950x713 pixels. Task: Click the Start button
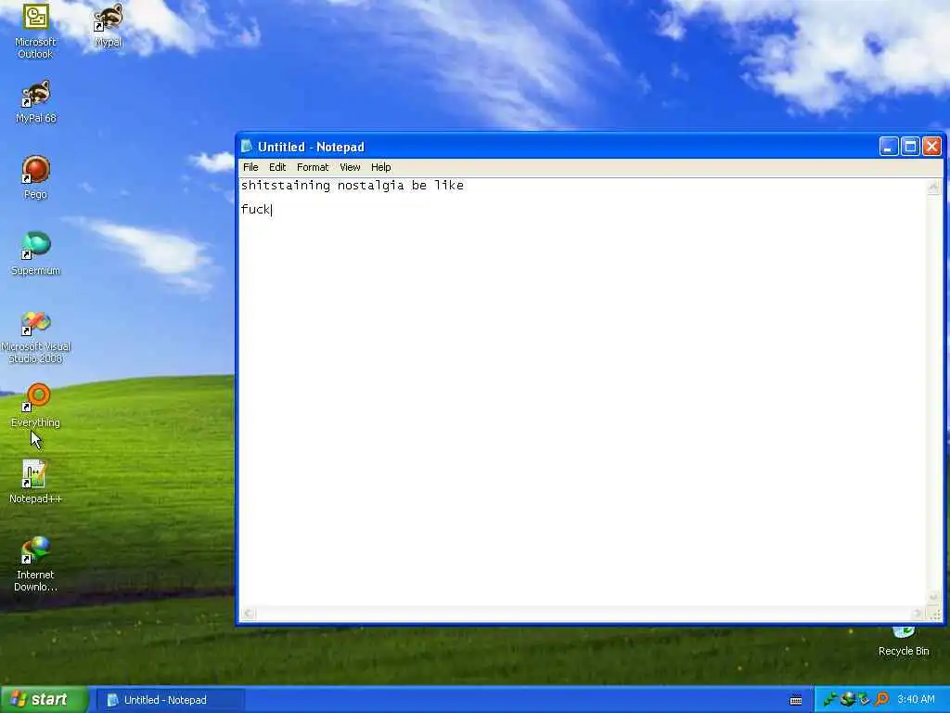pyautogui.click(x=44, y=700)
